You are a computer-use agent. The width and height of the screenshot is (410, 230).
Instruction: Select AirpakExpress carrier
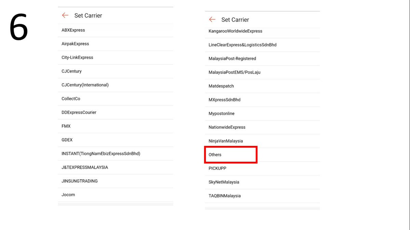coord(115,44)
